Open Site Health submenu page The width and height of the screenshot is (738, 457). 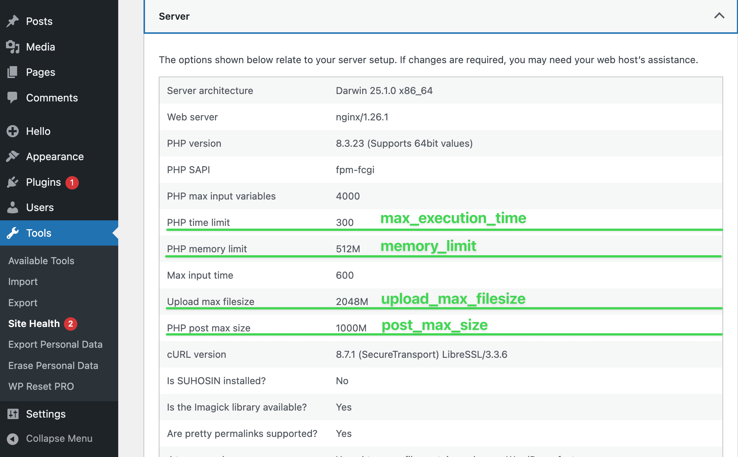(34, 324)
